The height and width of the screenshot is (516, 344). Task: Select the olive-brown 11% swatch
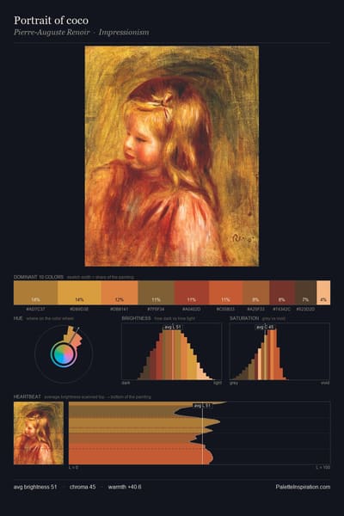tap(156, 292)
